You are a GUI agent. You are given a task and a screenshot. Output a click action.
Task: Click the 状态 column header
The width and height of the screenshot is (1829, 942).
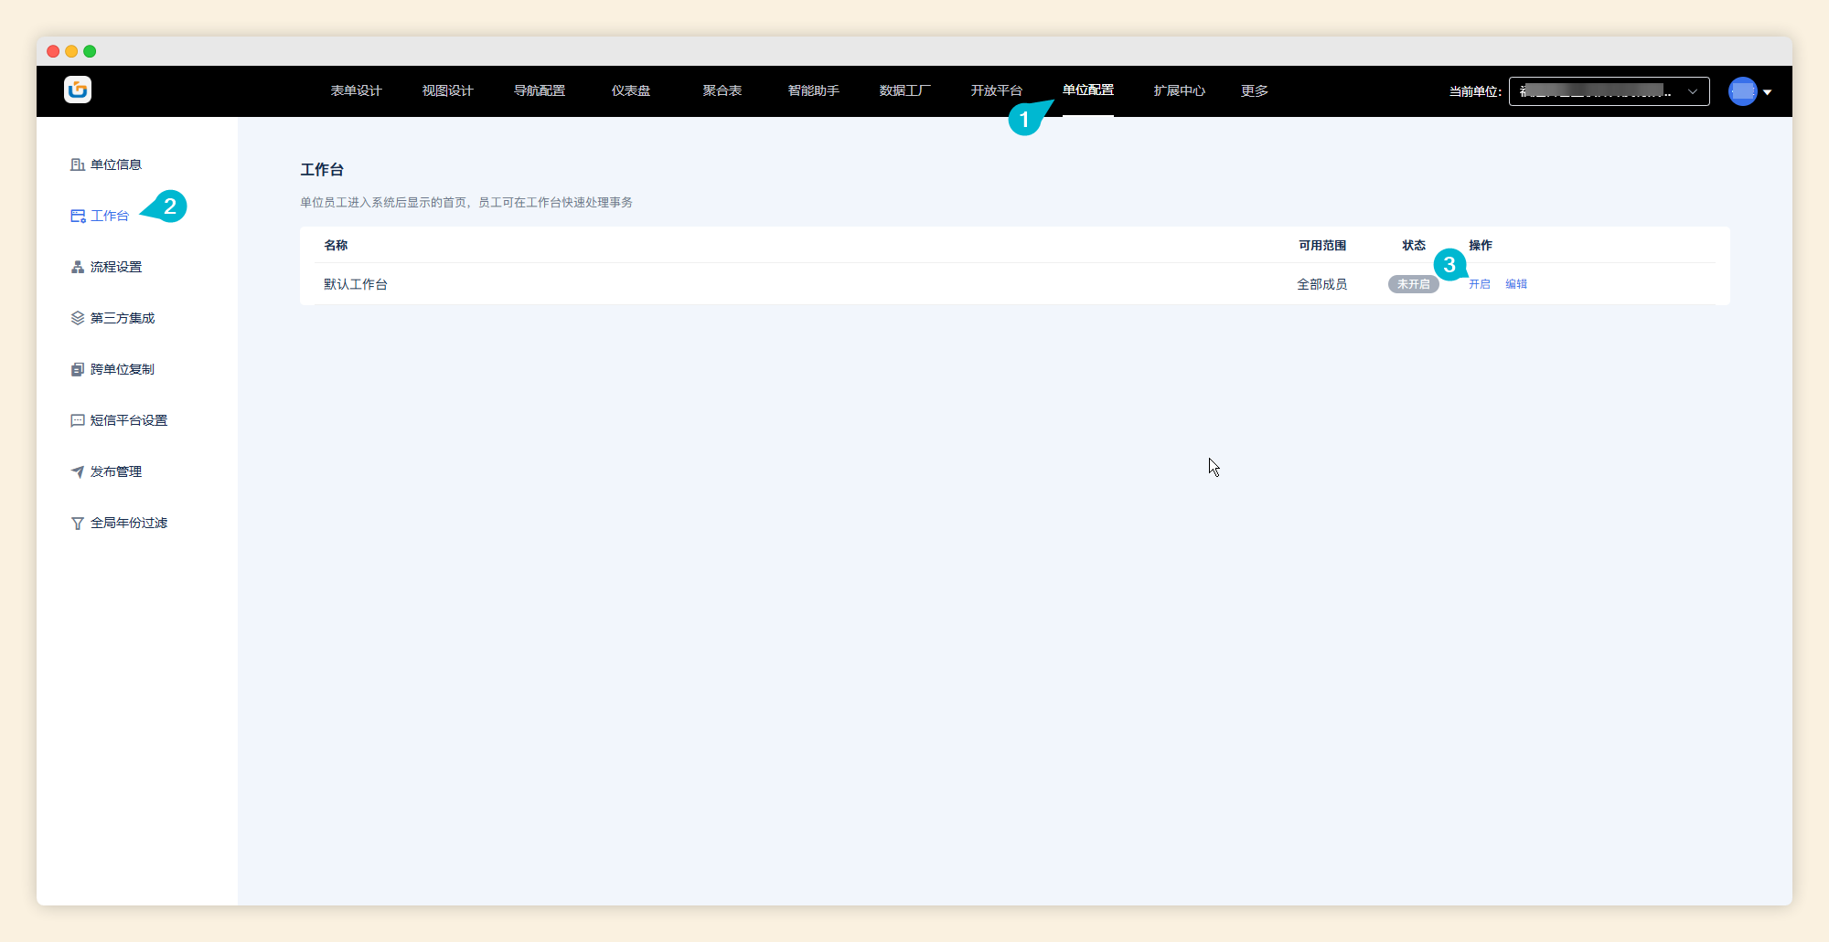1414,245
